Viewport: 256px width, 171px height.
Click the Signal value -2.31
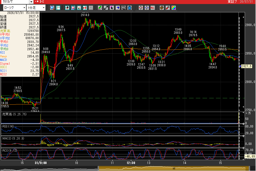tap(35, 63)
